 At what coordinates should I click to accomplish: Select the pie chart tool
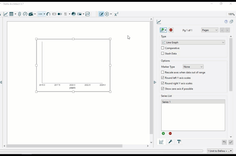[x=74, y=14]
